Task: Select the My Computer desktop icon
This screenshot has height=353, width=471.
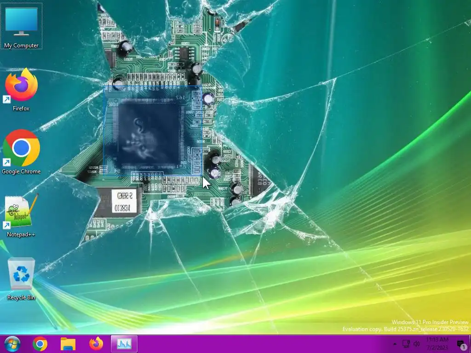Action: tap(21, 26)
